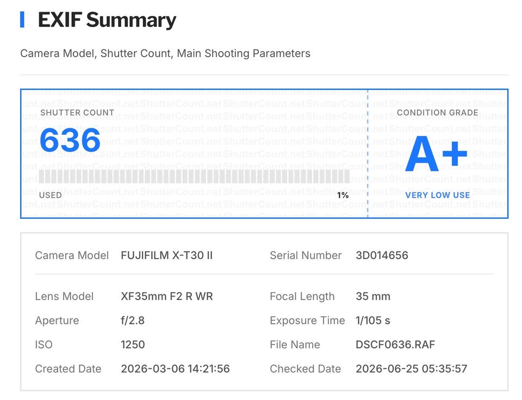Click the "USED" label under the bar
522x400 pixels.
tap(50, 195)
